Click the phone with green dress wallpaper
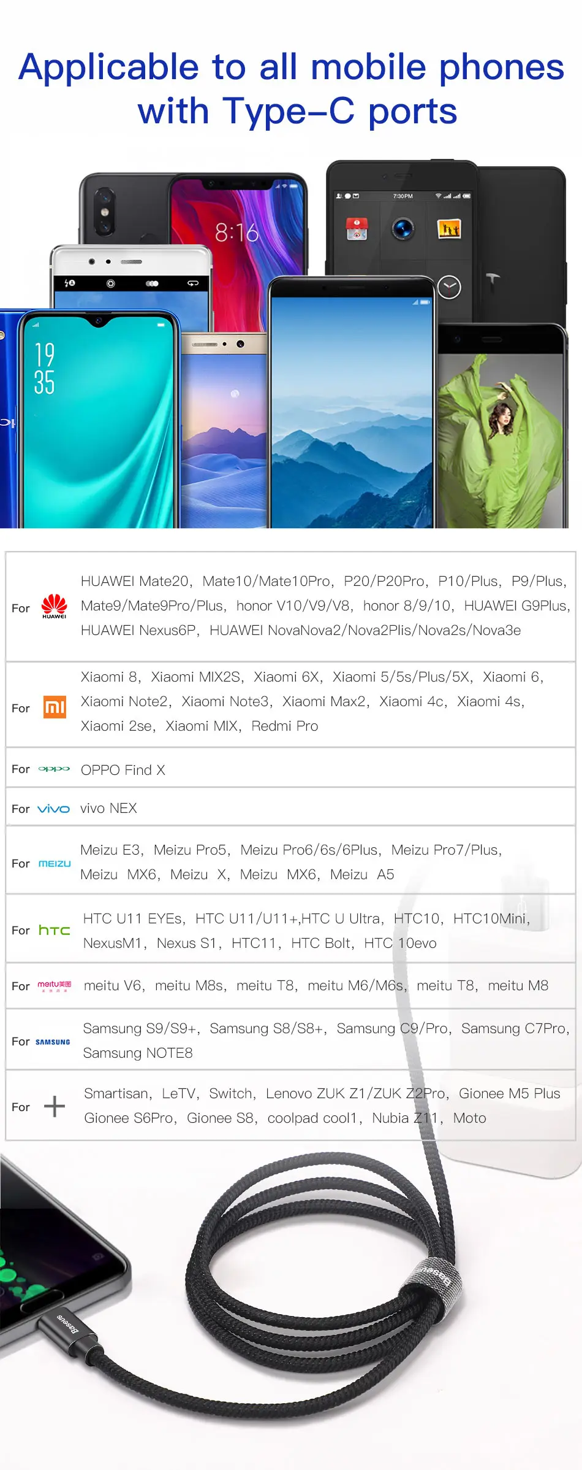The width and height of the screenshot is (582, 1470). pos(502,426)
